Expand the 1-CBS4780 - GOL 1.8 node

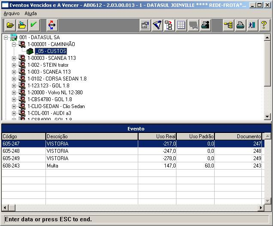[14, 99]
